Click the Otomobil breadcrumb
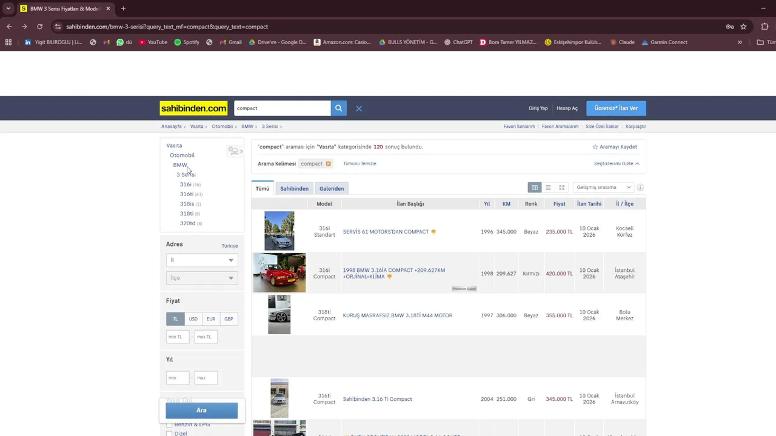 click(x=222, y=127)
